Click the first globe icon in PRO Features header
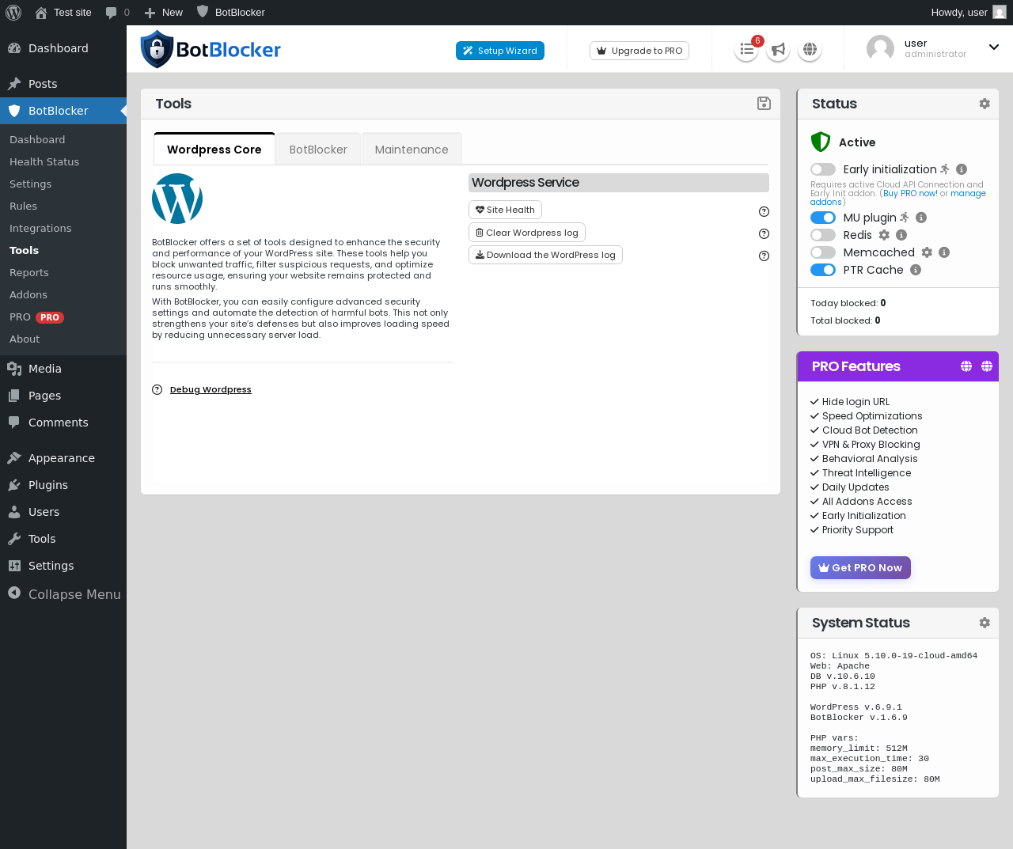The height and width of the screenshot is (849, 1013). point(966,366)
